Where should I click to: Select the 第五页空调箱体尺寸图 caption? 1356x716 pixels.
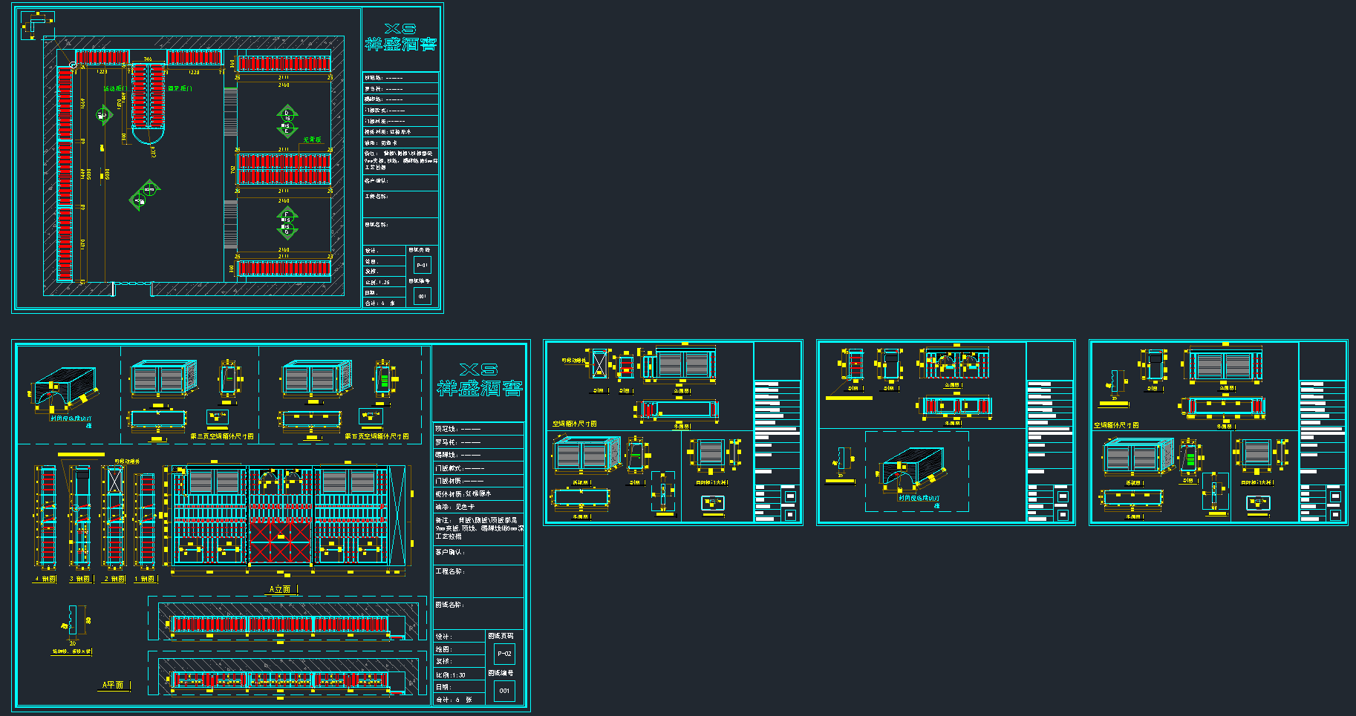[376, 436]
